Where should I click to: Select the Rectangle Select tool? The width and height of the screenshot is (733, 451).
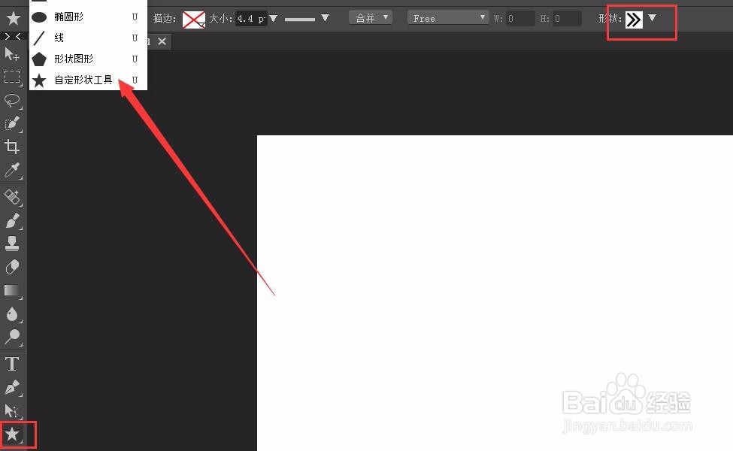click(12, 77)
